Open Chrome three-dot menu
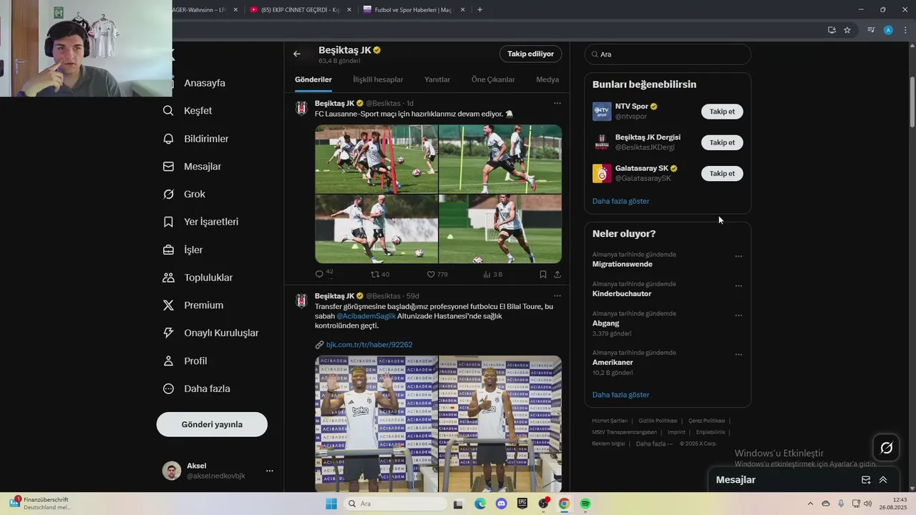The image size is (916, 515). (x=905, y=30)
